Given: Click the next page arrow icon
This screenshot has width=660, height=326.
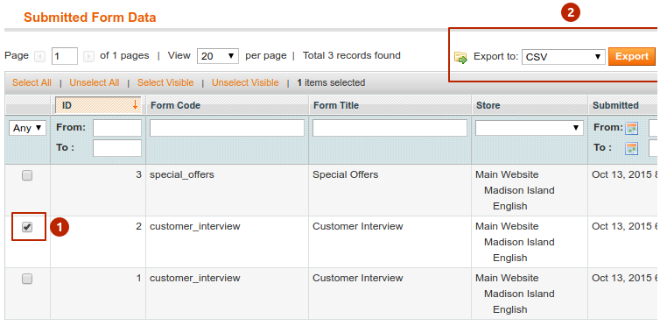Looking at the screenshot, I should click(88, 56).
